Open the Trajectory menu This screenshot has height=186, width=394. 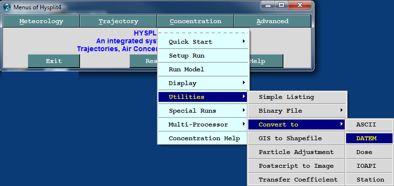pyautogui.click(x=118, y=21)
